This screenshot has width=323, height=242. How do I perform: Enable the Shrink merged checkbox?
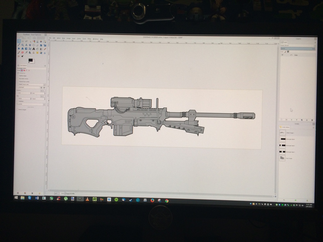coord(17,110)
